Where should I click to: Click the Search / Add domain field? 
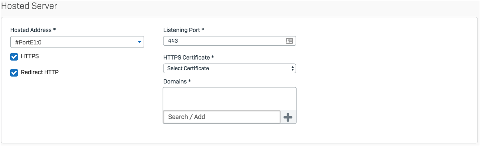pyautogui.click(x=221, y=117)
